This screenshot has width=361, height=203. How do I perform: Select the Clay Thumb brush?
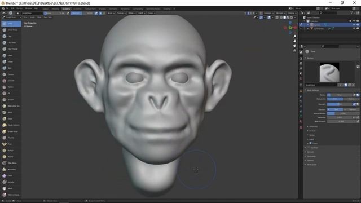coord(11,49)
